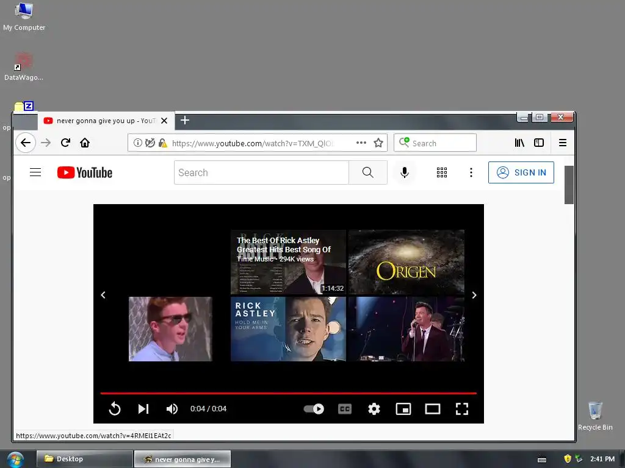Open the sunglasses Rick Astley thumbnail
This screenshot has width=625, height=468.
click(x=170, y=328)
